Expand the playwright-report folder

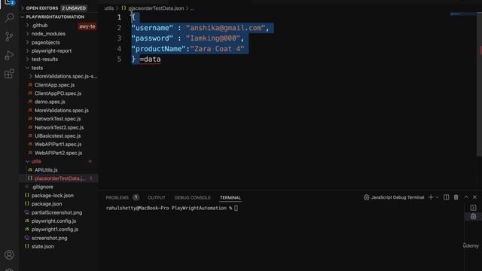point(51,50)
